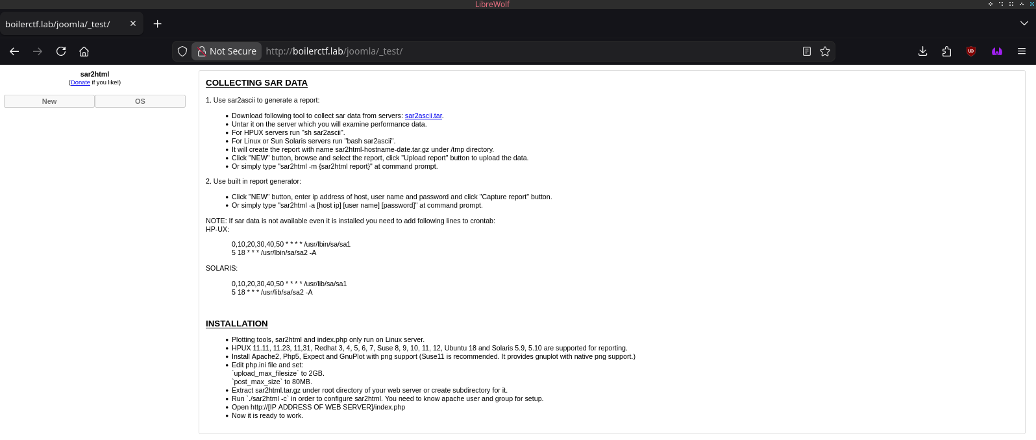Expand the list all tabs chevron
1036x440 pixels.
click(x=1024, y=23)
